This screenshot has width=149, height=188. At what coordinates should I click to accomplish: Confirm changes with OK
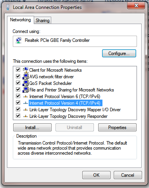click(96, 175)
